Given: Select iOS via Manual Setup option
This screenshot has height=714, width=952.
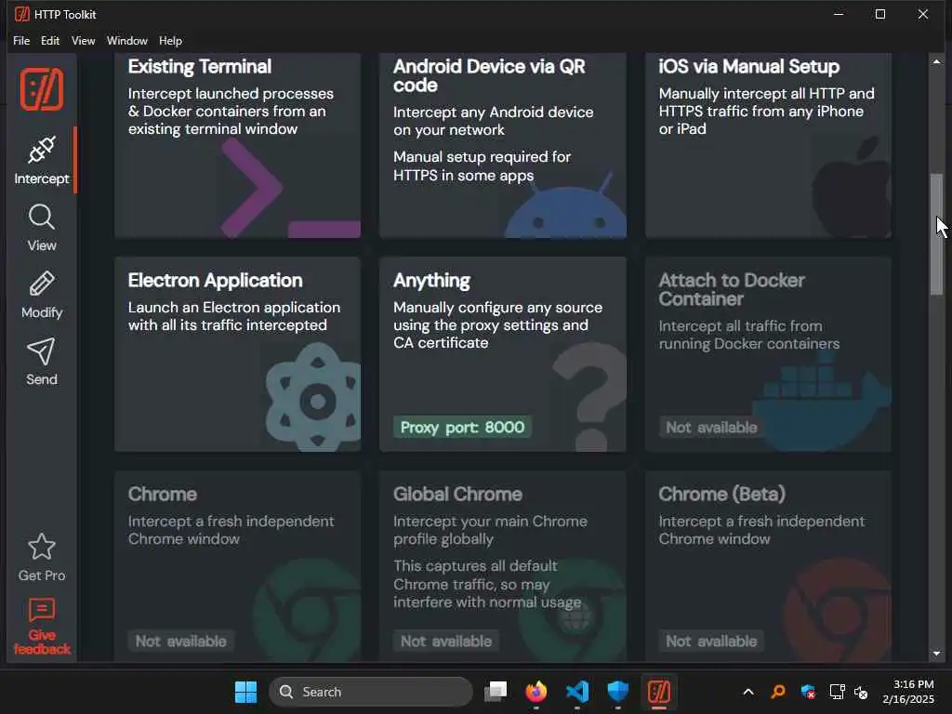Looking at the screenshot, I should coord(768,146).
